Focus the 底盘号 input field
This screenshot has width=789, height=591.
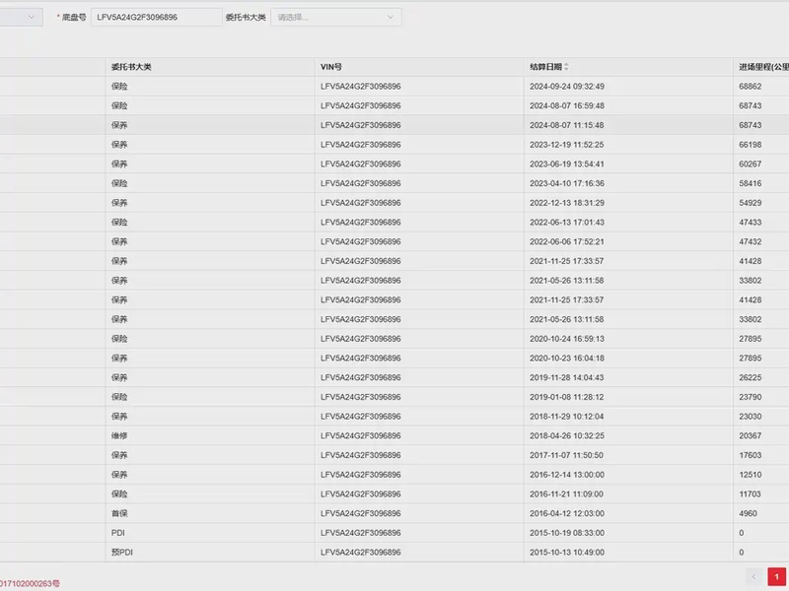coord(156,17)
